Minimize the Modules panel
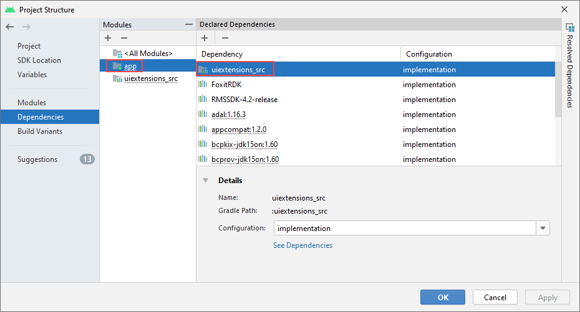 click(188, 24)
